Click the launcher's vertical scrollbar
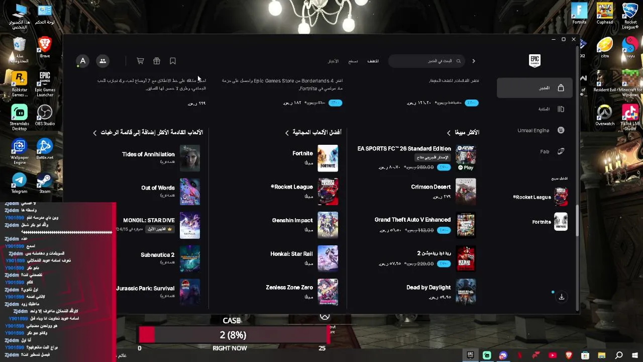Screen dimensions: 643x362 tap(577, 221)
